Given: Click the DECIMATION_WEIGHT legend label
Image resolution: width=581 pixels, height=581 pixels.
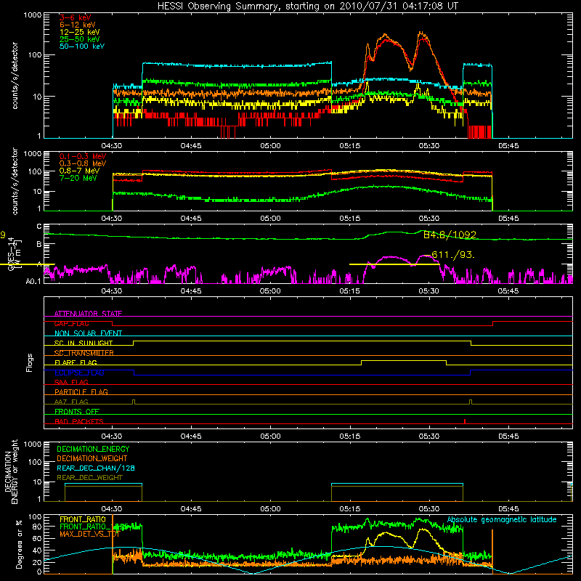Looking at the screenshot, I should 92,459.
